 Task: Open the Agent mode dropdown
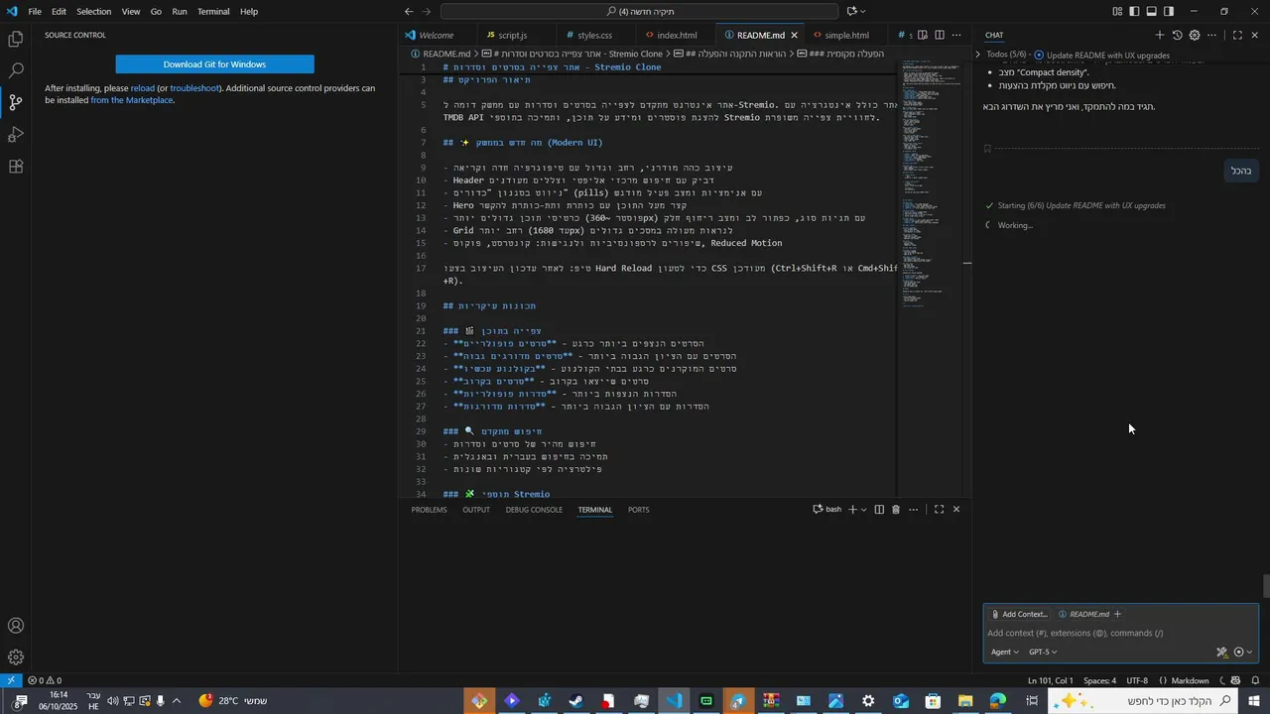(x=1005, y=652)
